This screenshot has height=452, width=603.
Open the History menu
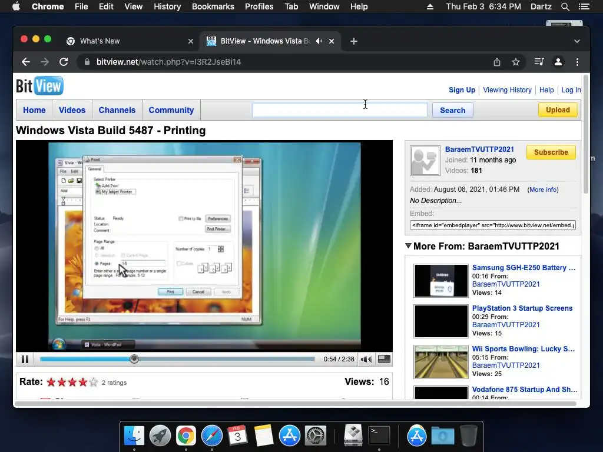[167, 6]
